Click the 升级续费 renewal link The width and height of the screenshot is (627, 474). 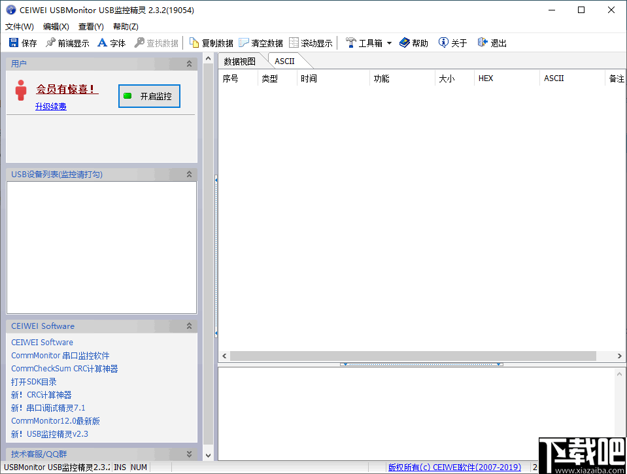51,106
